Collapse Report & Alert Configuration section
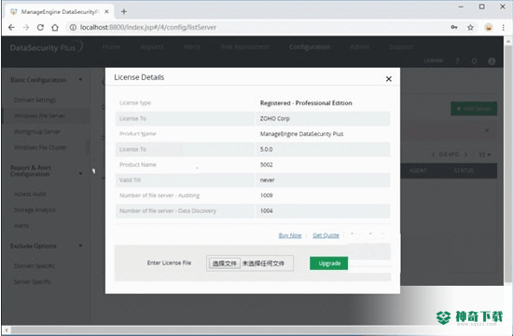This screenshot has width=513, height=336. pos(80,174)
